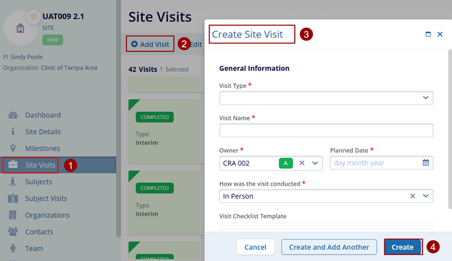Click the Contacts people icon
452x261 pixels.
point(12,231)
